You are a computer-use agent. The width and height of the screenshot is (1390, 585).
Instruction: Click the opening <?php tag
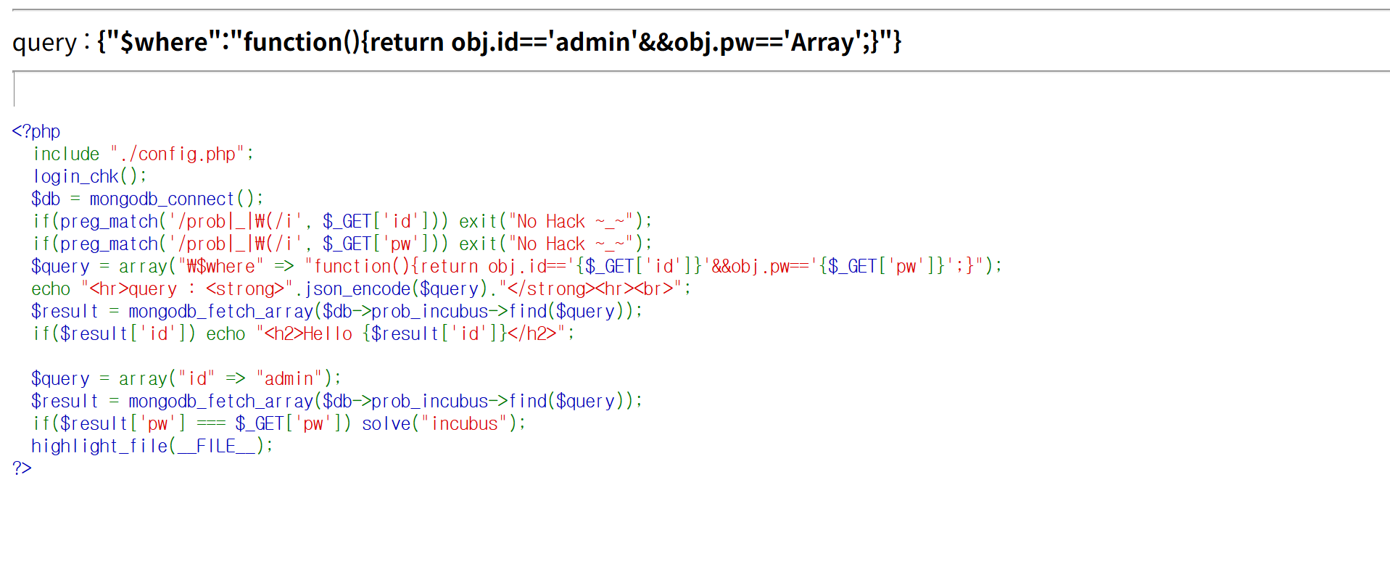click(x=36, y=131)
